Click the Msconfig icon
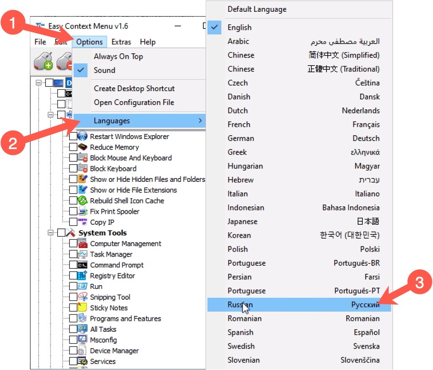This screenshot has height=370, width=433. 82,340
